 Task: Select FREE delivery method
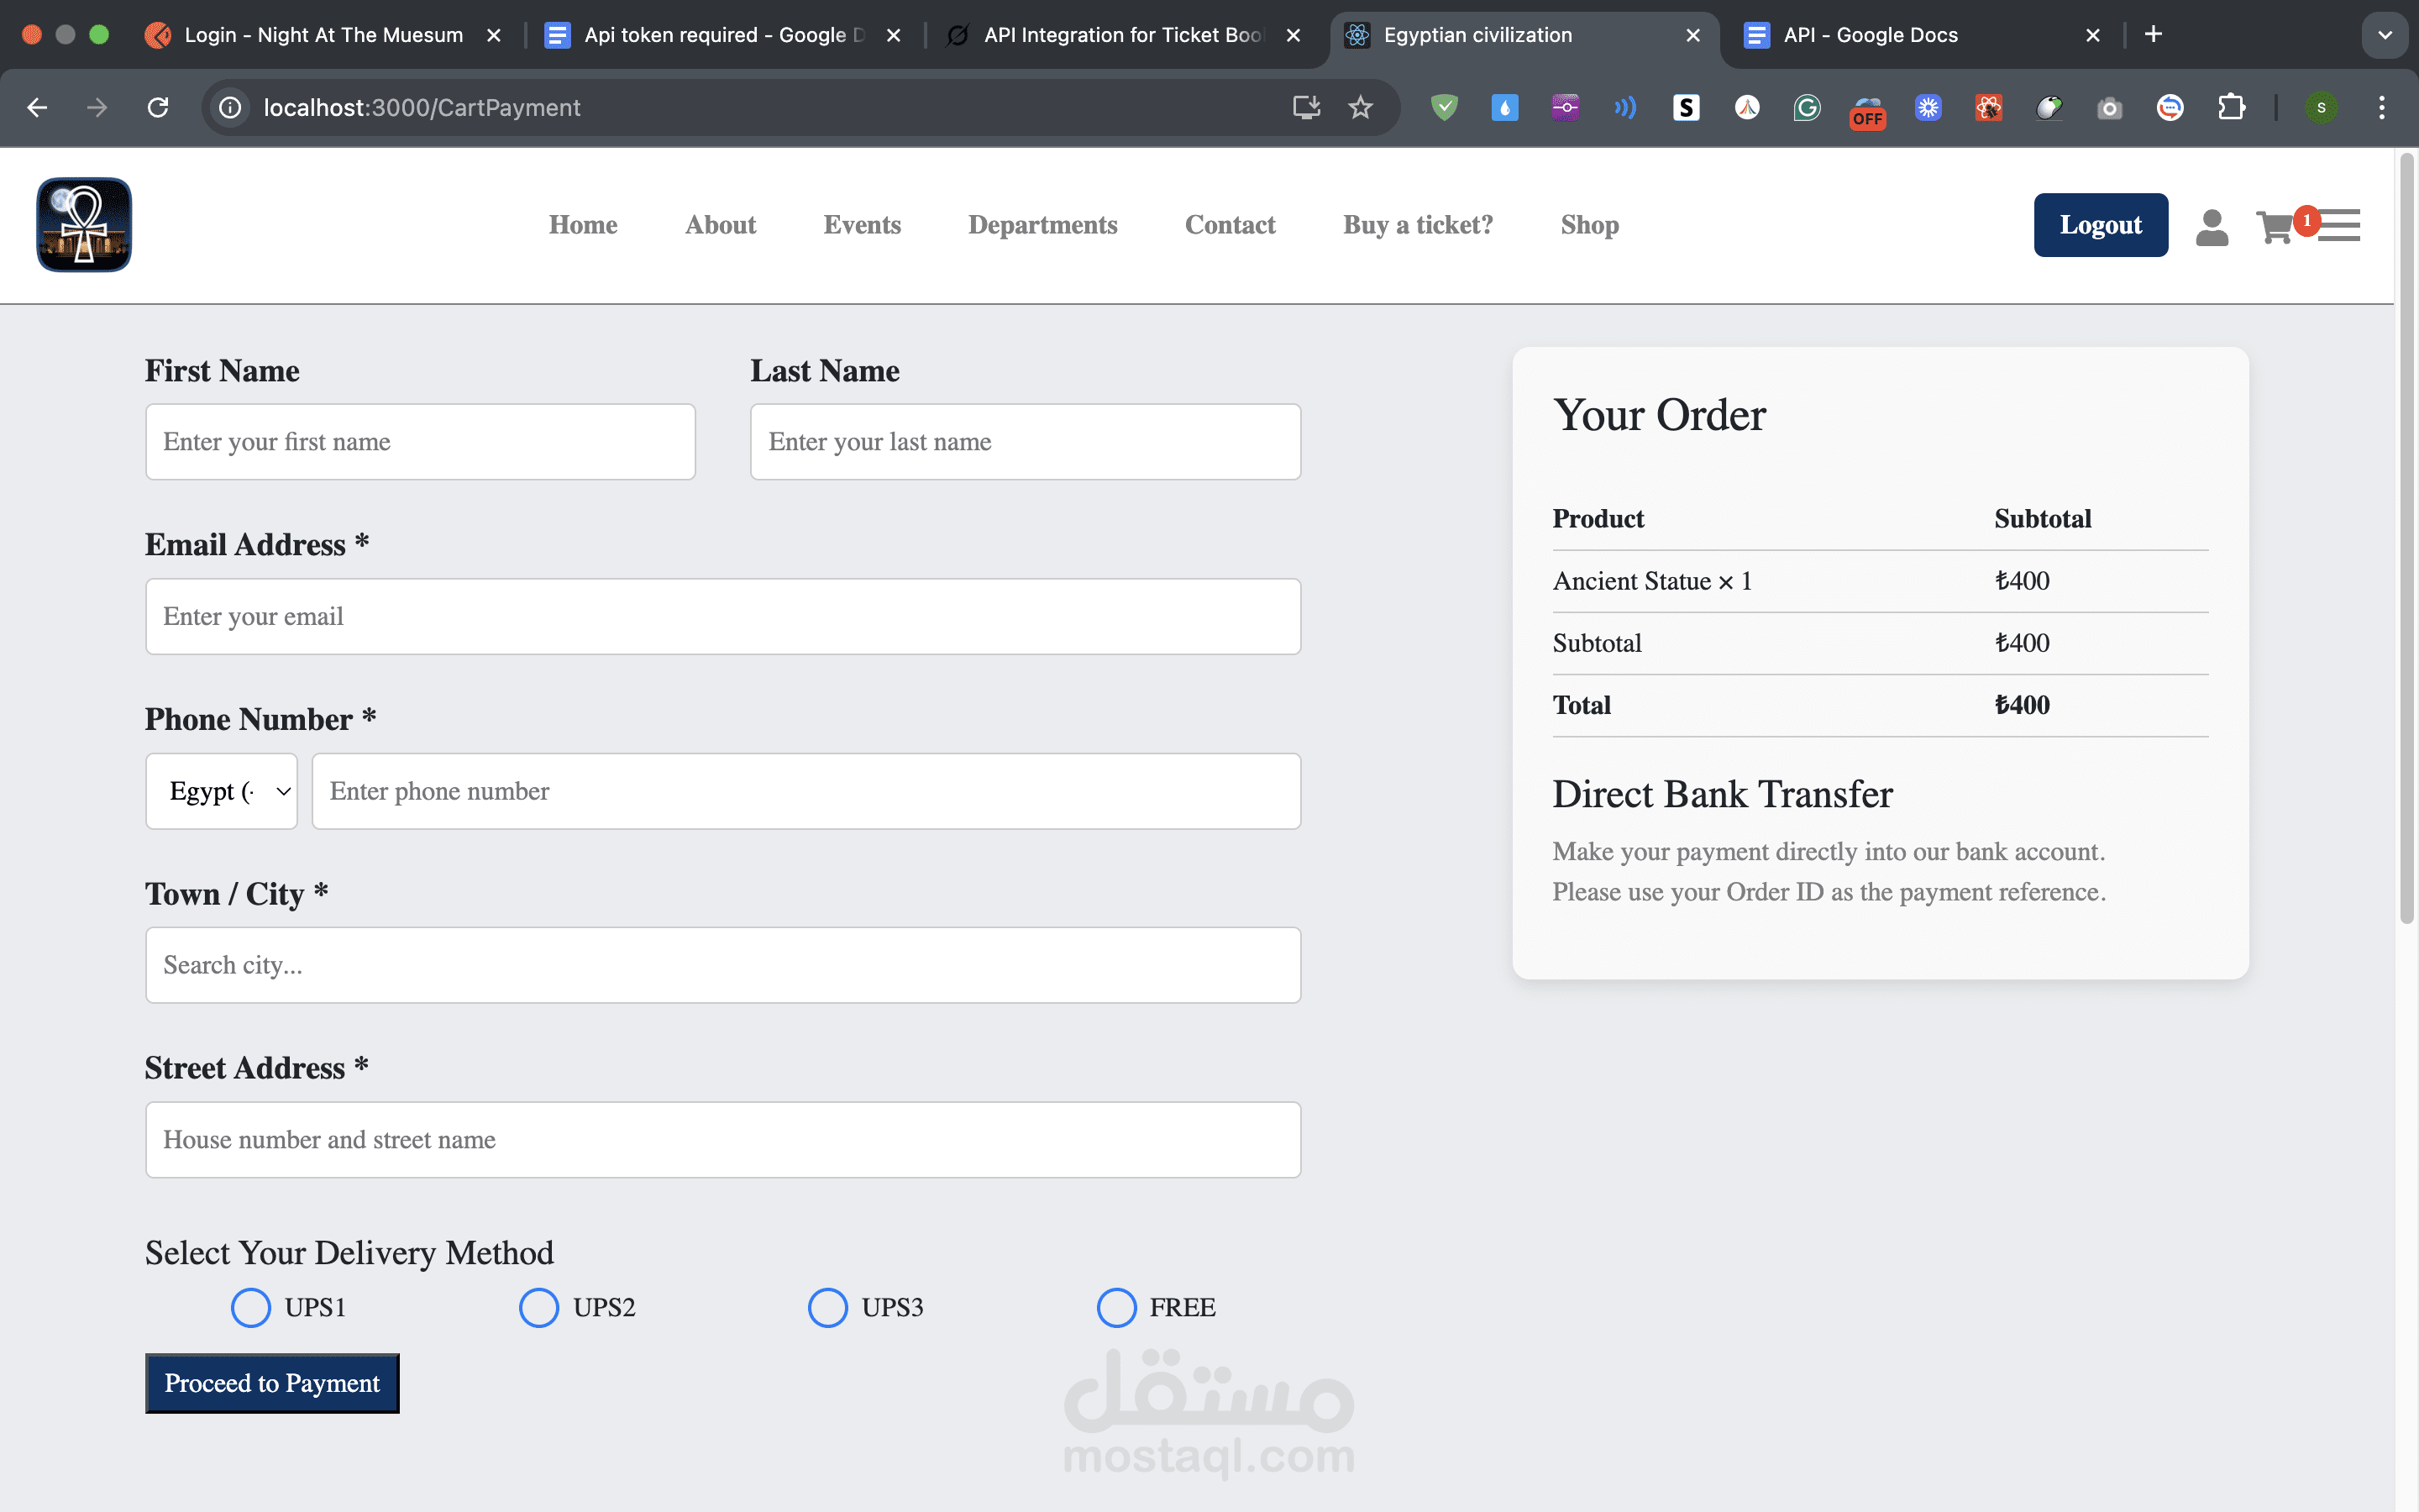tap(1116, 1307)
